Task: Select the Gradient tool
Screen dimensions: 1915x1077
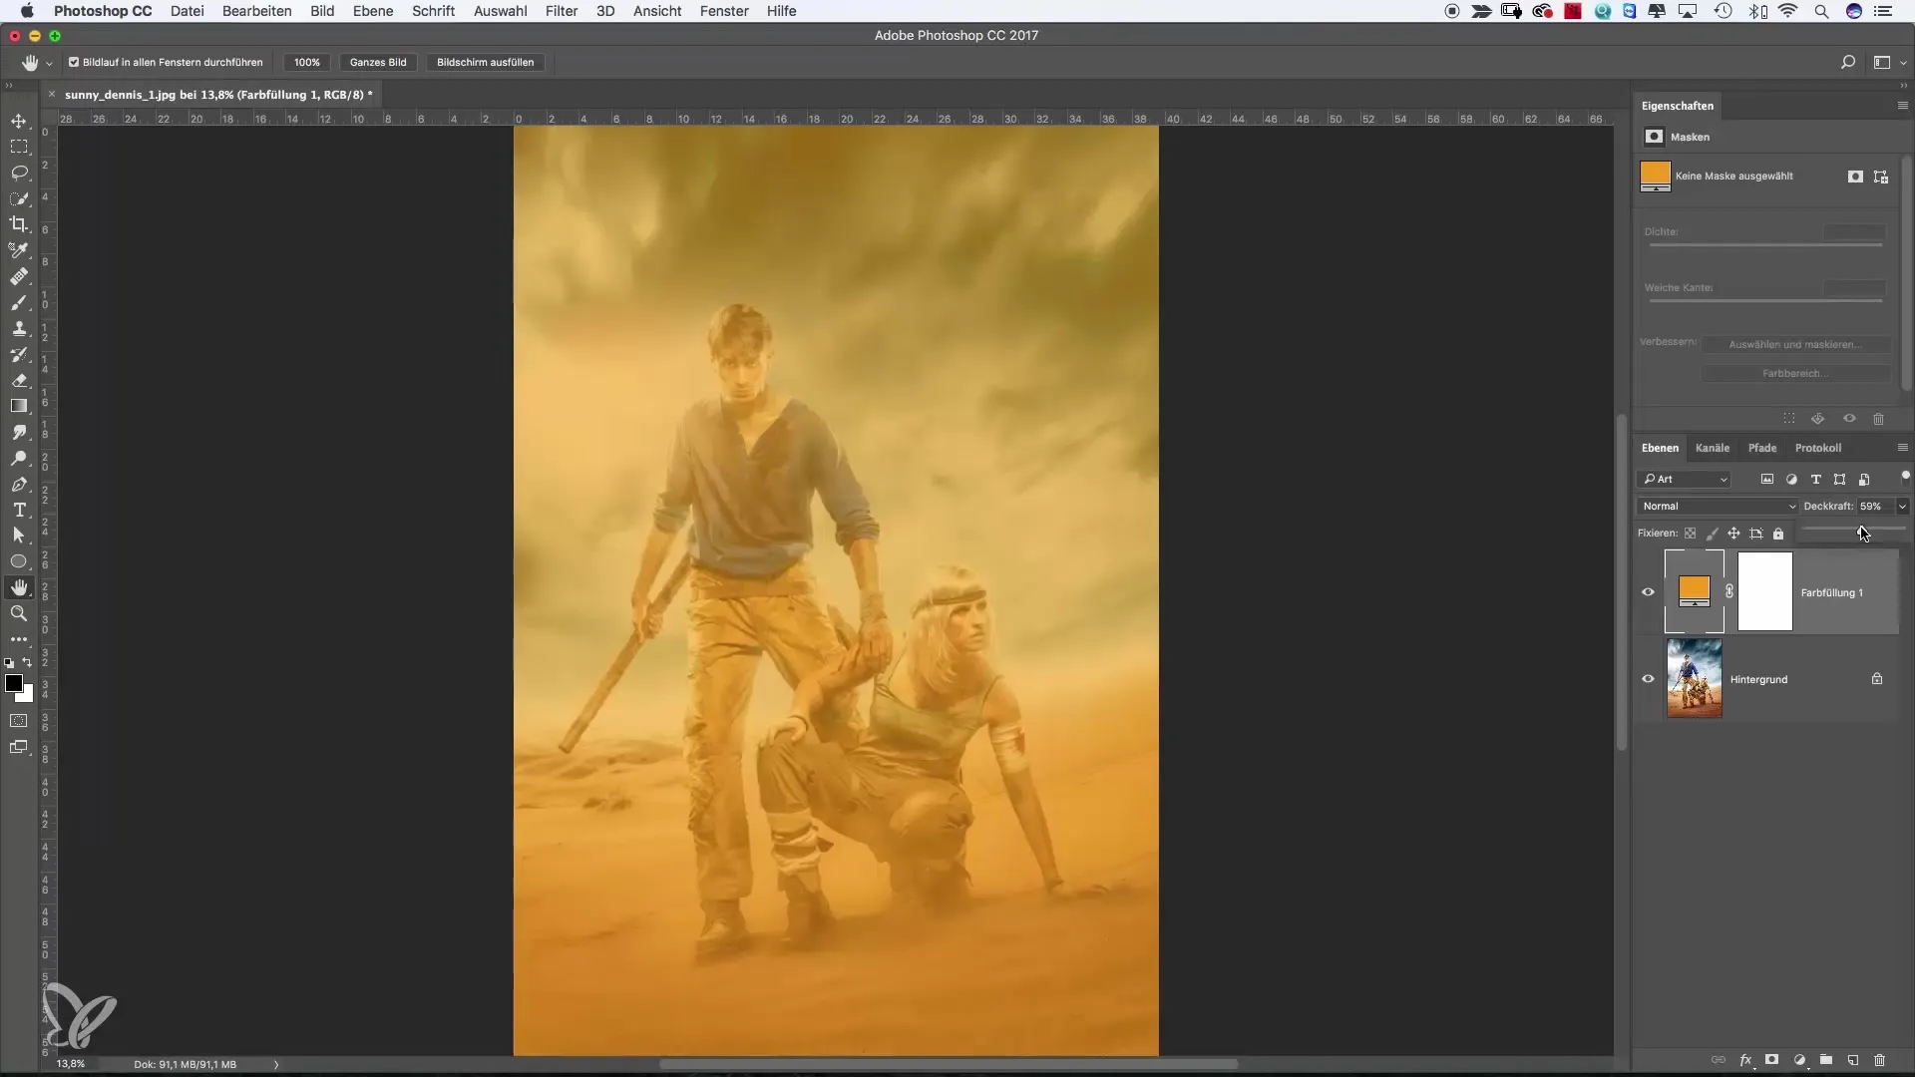Action: pos(19,406)
